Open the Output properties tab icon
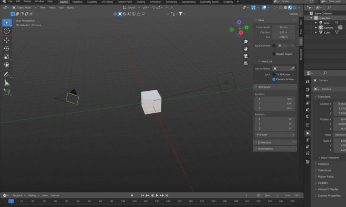The width and height of the screenshot is (346, 207). (308, 96)
